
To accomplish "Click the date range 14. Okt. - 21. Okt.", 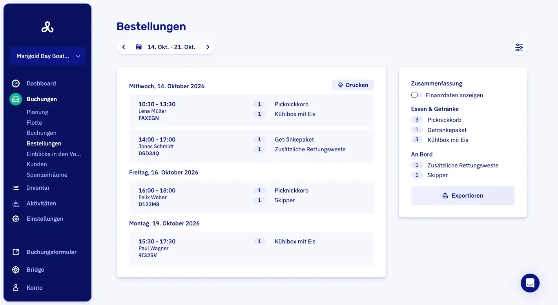I will 171,47.
